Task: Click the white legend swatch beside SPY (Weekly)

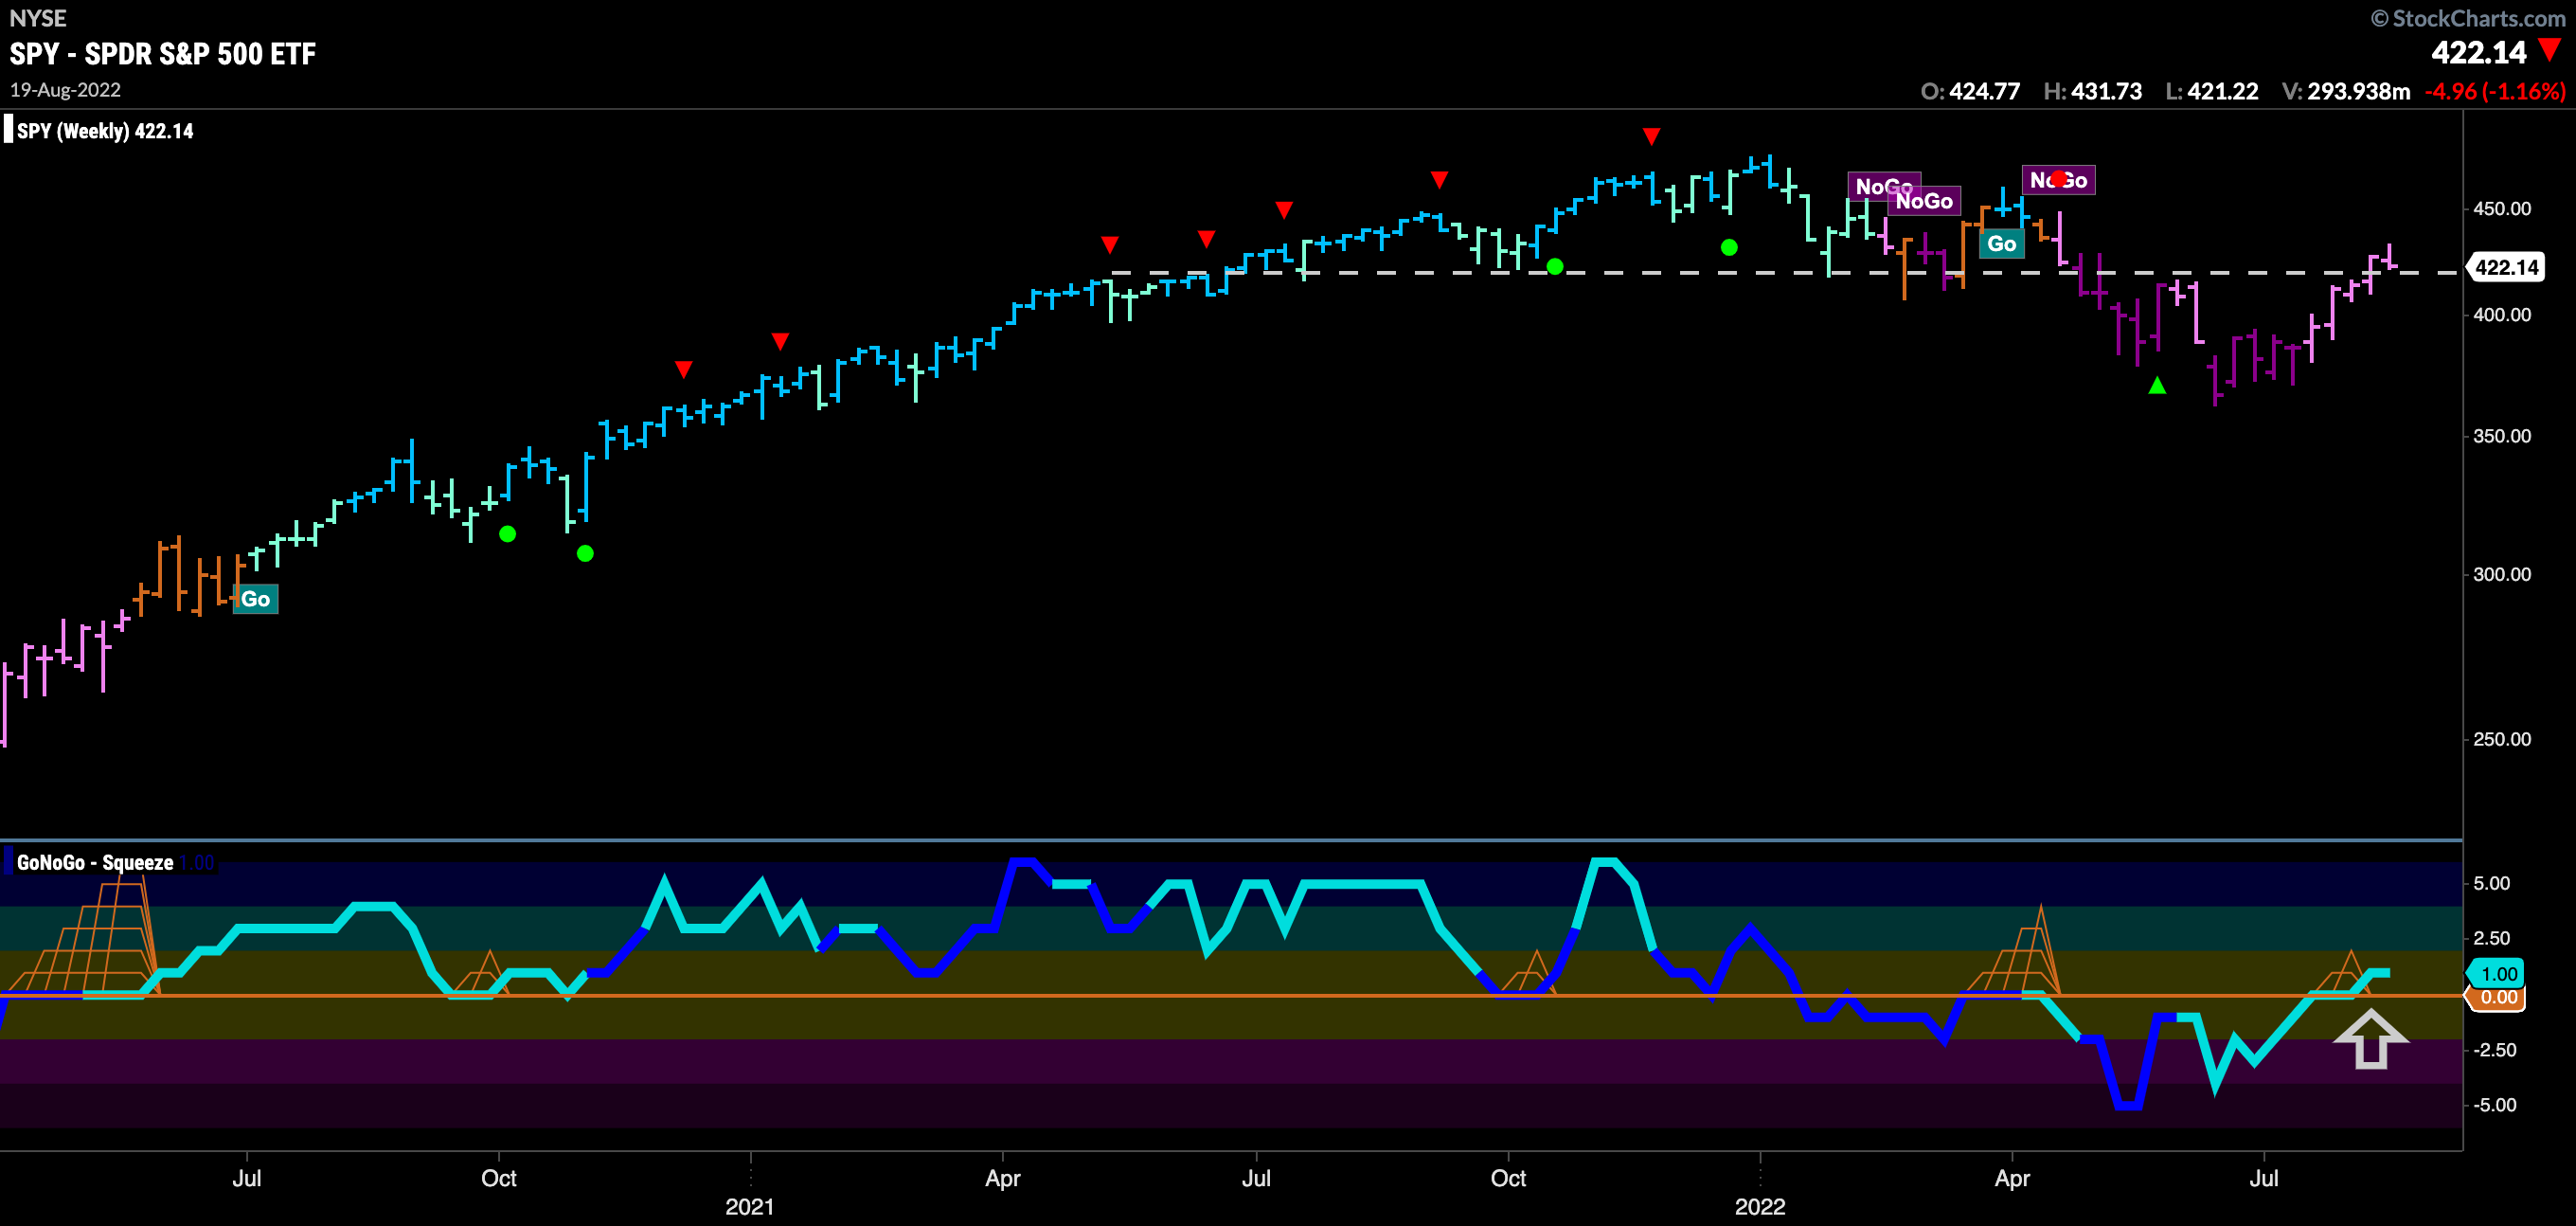Action: tap(8, 130)
